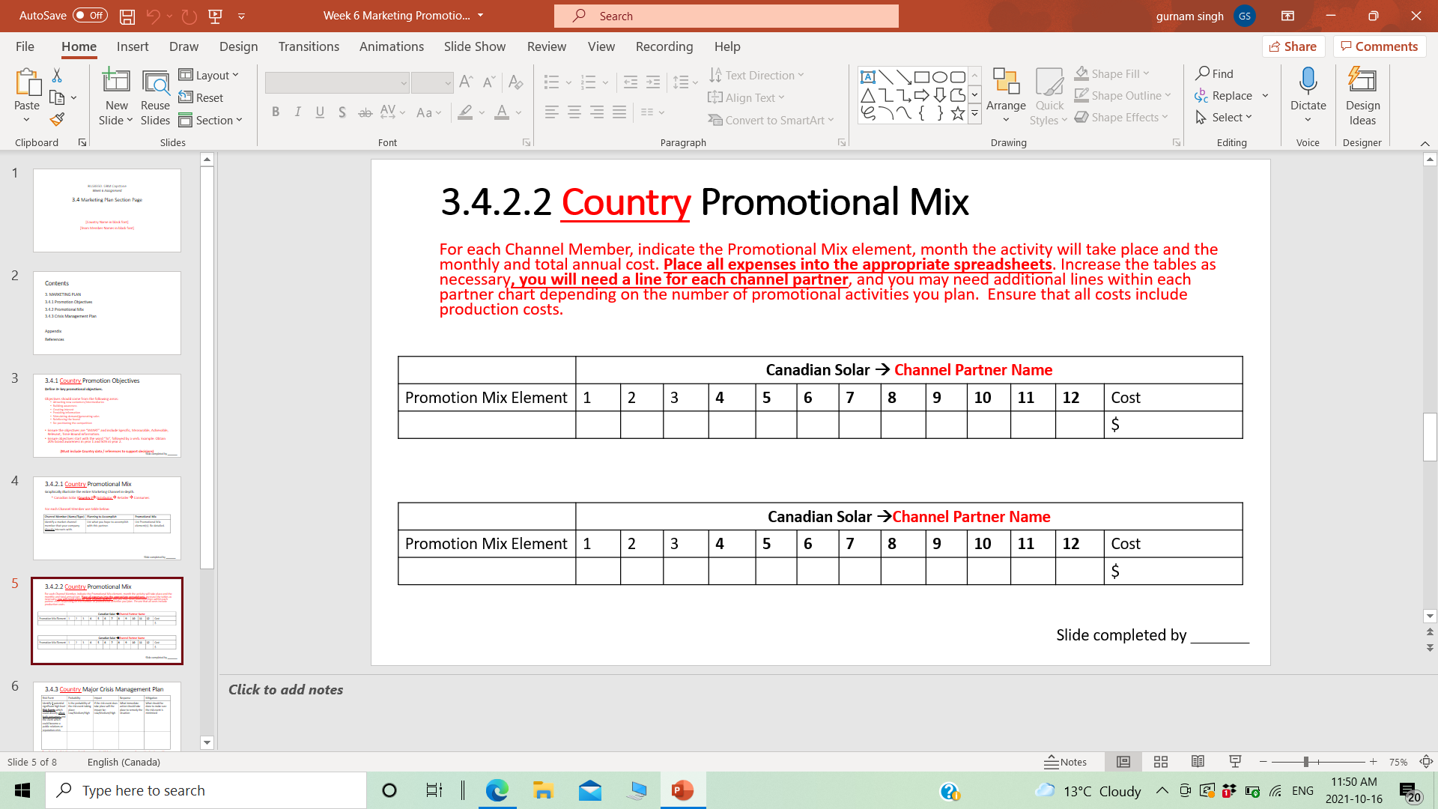This screenshot has height=809, width=1438.
Task: Open File Explorer from taskbar
Action: [x=543, y=790]
